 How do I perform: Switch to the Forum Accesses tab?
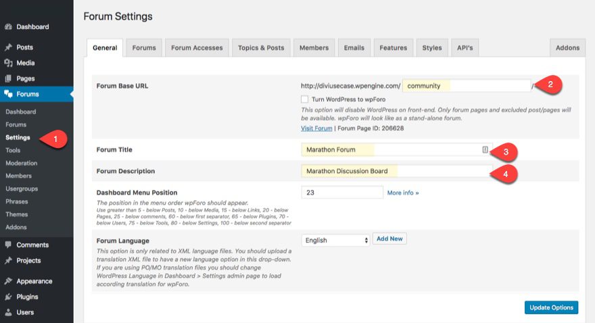tap(197, 48)
